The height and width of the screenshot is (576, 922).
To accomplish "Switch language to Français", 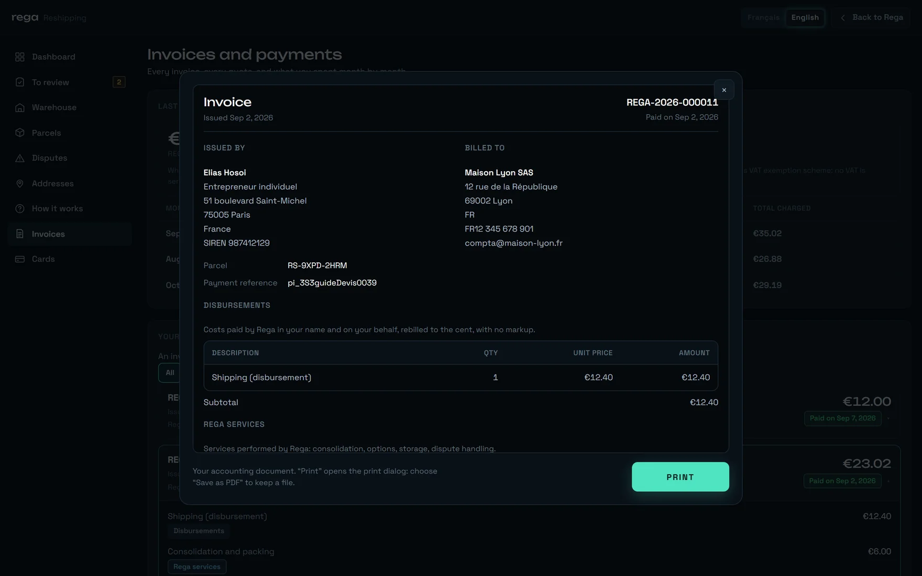I will 763,18.
